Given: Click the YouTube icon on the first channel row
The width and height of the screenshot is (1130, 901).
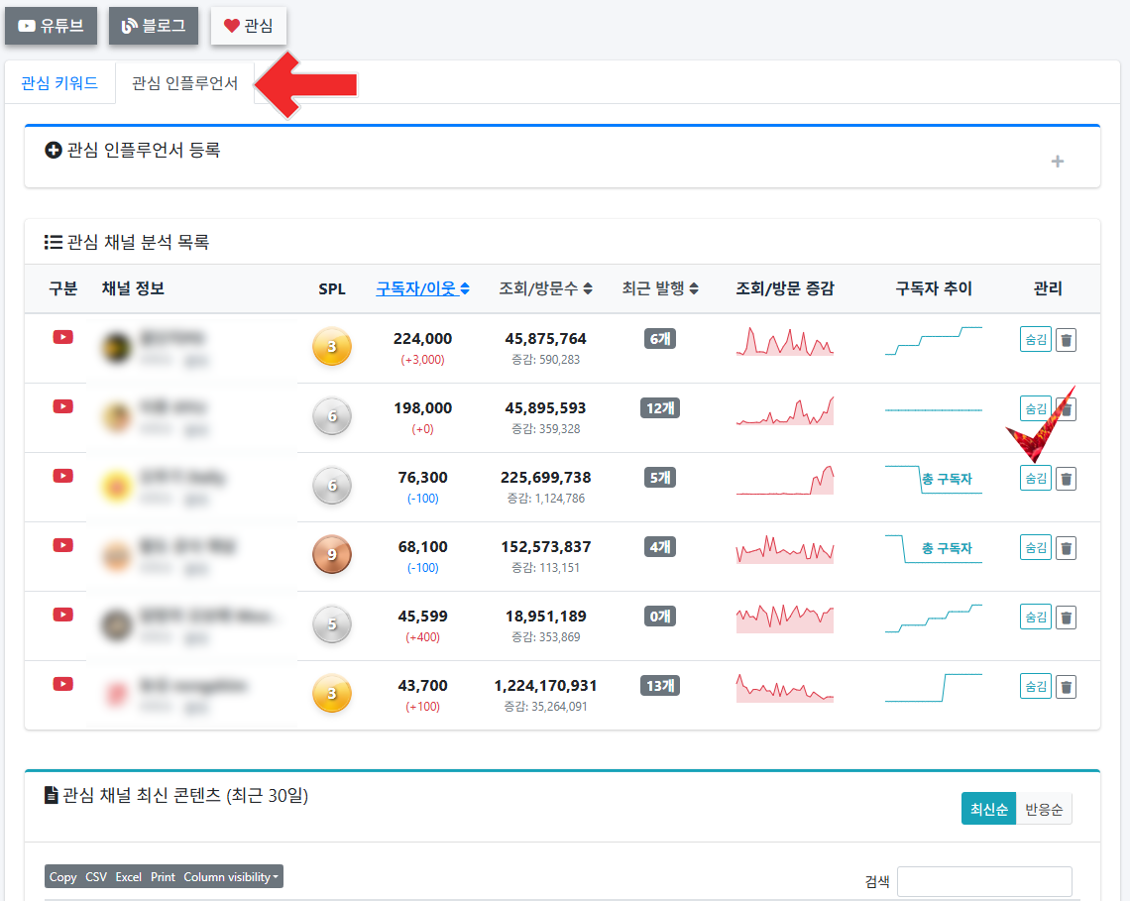Looking at the screenshot, I should (x=62, y=337).
